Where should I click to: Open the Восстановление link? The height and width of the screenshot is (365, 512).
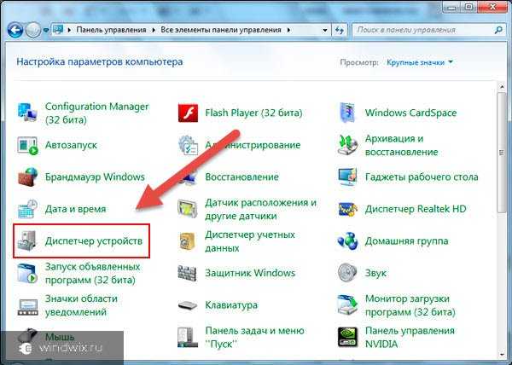click(242, 177)
